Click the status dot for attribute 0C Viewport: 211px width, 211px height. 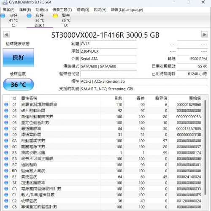tap(6, 146)
